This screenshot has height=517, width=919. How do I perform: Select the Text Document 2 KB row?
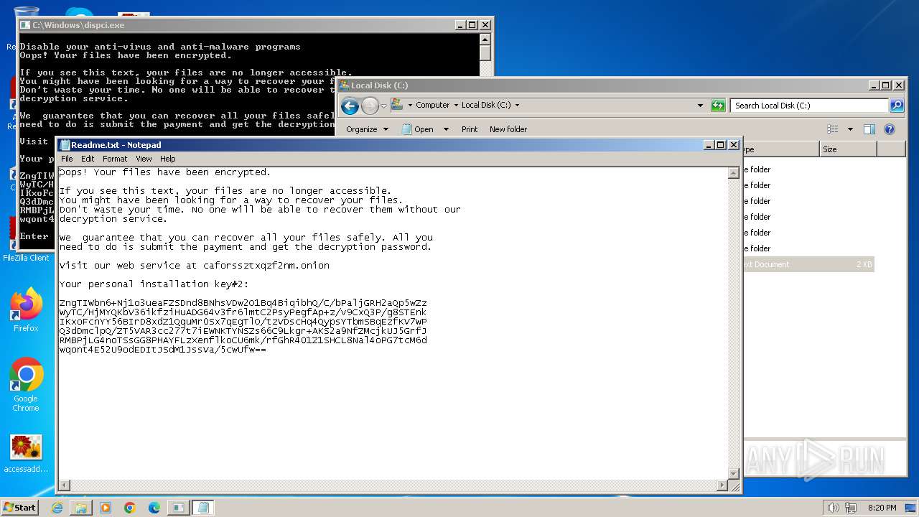click(808, 264)
